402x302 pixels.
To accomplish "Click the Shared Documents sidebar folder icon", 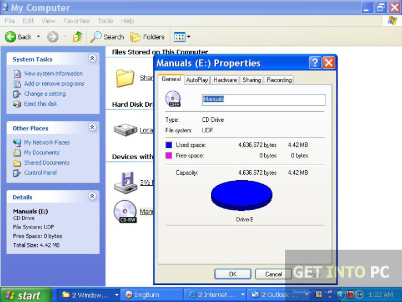I will pyautogui.click(x=17, y=163).
